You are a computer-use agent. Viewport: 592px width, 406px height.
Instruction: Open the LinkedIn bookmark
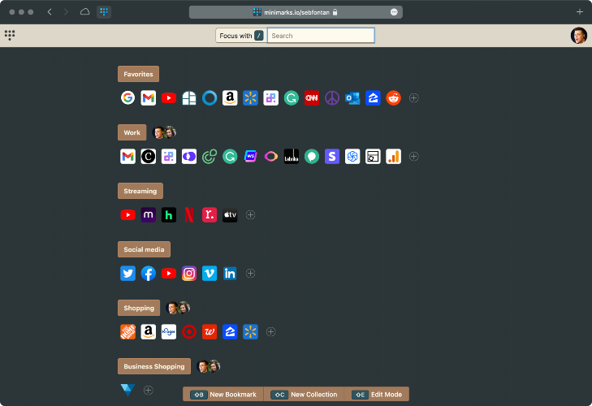230,274
